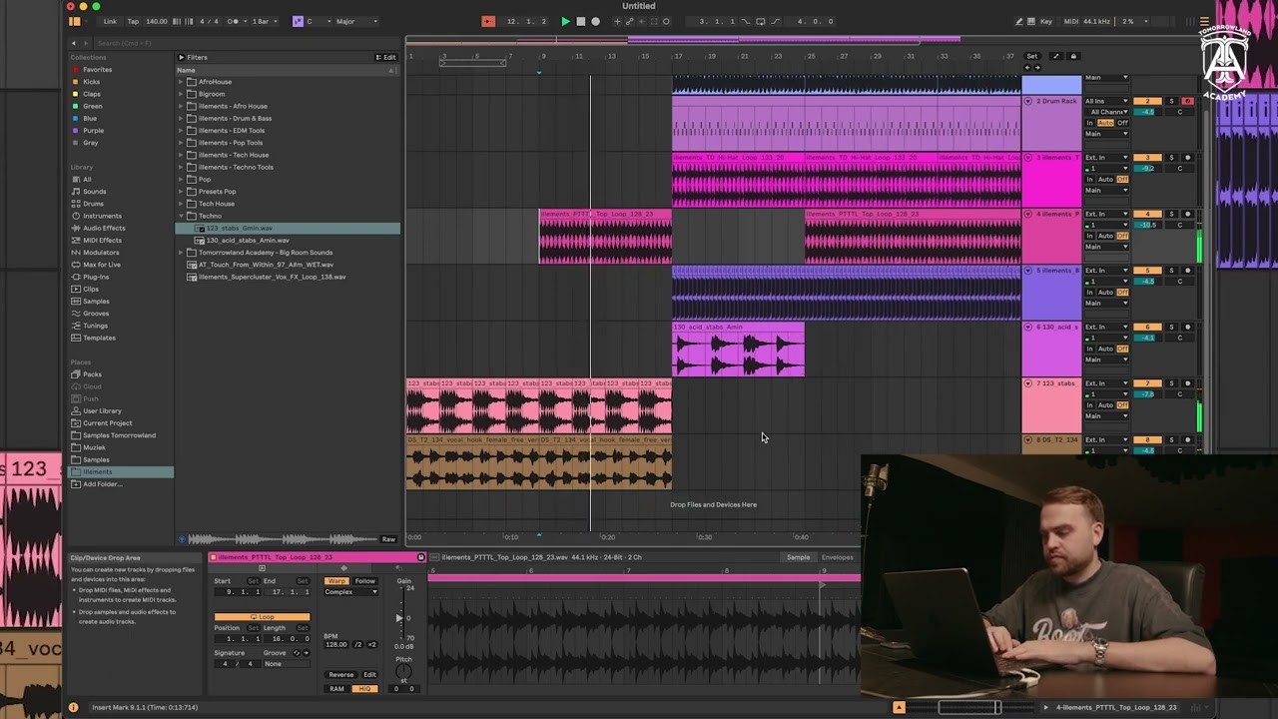Viewport: 1278px width, 719px height.
Task: Open Current Project in Places
Action: tap(107, 423)
